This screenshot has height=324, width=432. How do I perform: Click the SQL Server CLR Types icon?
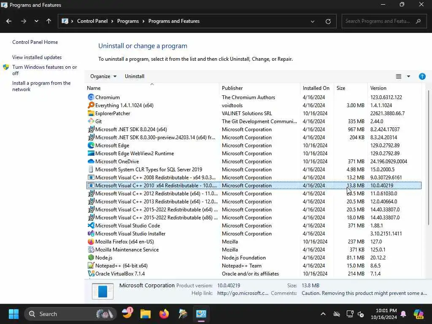[x=91, y=170]
